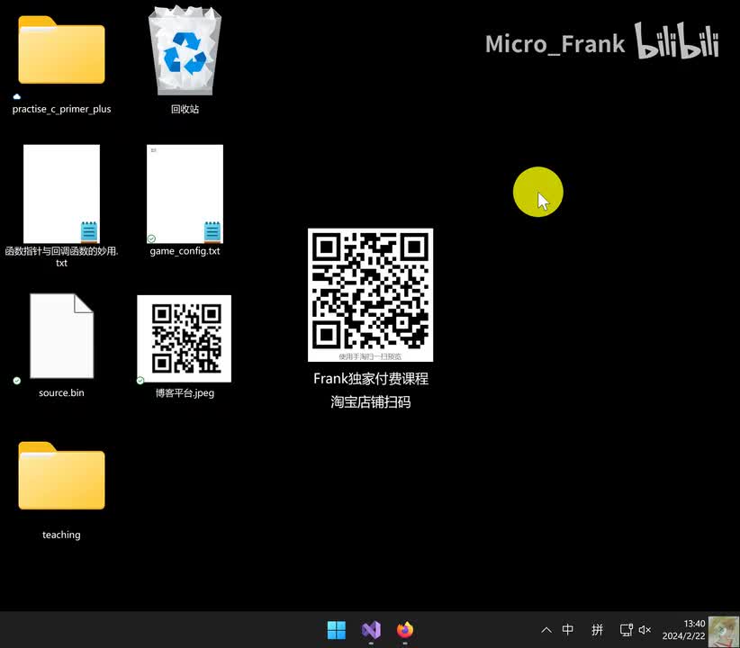Click the 'teaching' folder name label
The image size is (740, 648).
click(x=61, y=535)
